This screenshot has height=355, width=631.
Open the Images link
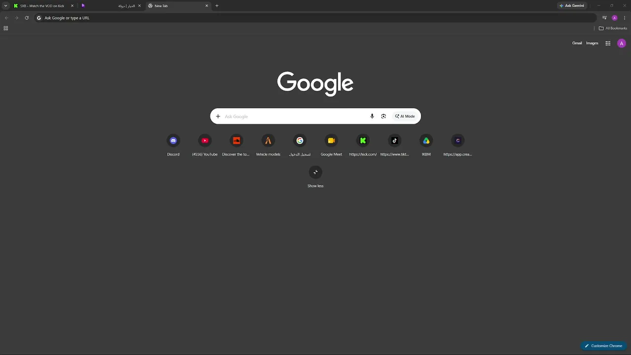pos(592,43)
